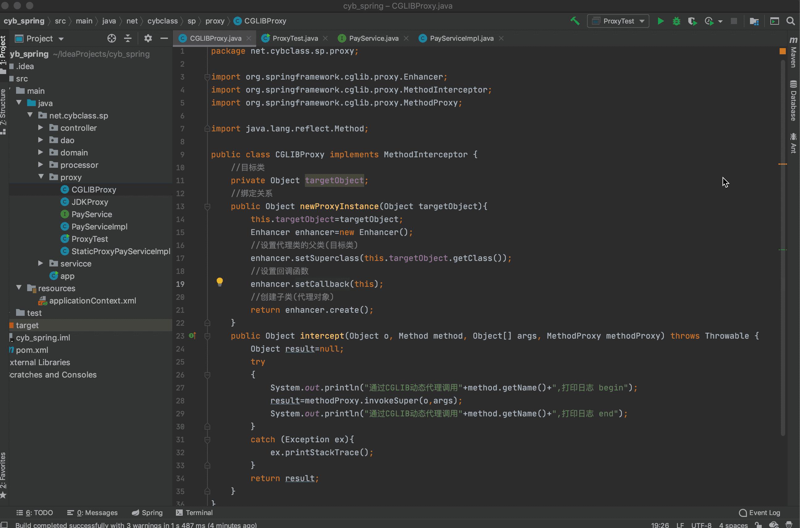Click Collapse All in the Project panel
Viewport: 800px width, 528px height.
point(128,38)
